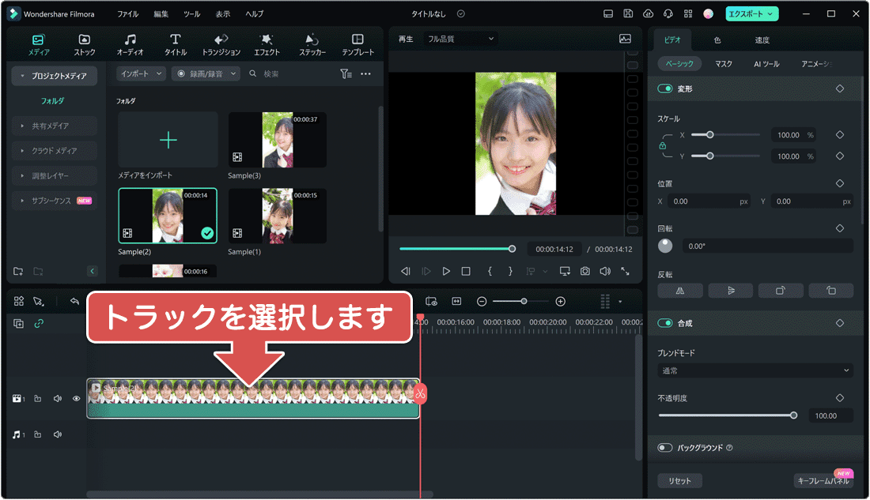Expand the サブシーケンス section
Viewport: 870px width, 500px height.
click(x=51, y=200)
